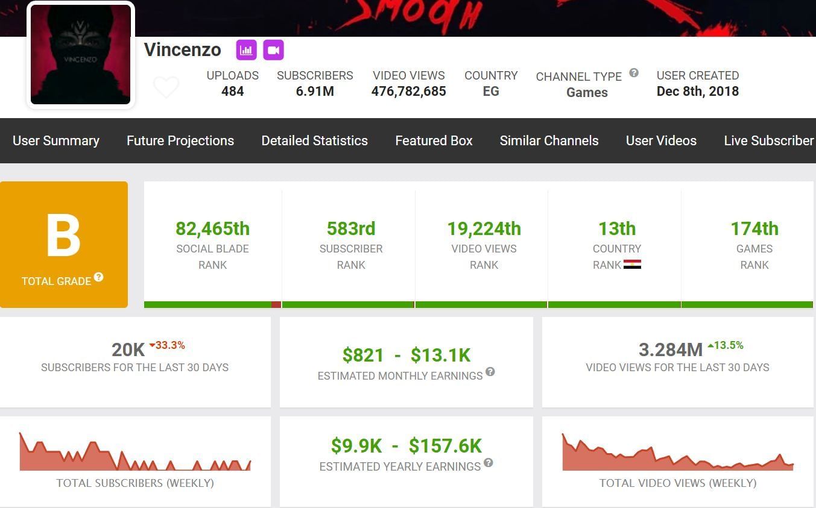The width and height of the screenshot is (816, 508).
Task: Open the User Summary tab
Action: (x=56, y=140)
